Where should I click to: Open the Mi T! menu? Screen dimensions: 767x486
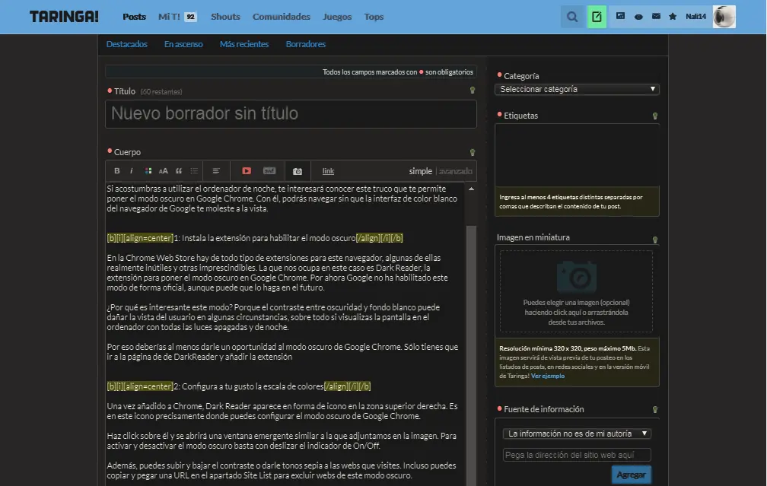[x=169, y=17]
